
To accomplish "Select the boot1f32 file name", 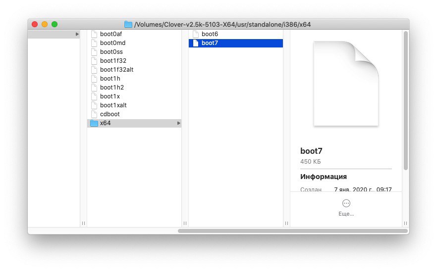I will [x=113, y=61].
